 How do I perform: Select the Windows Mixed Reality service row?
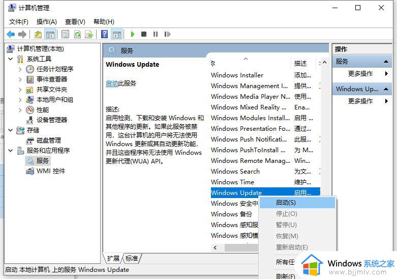[x=265, y=107]
